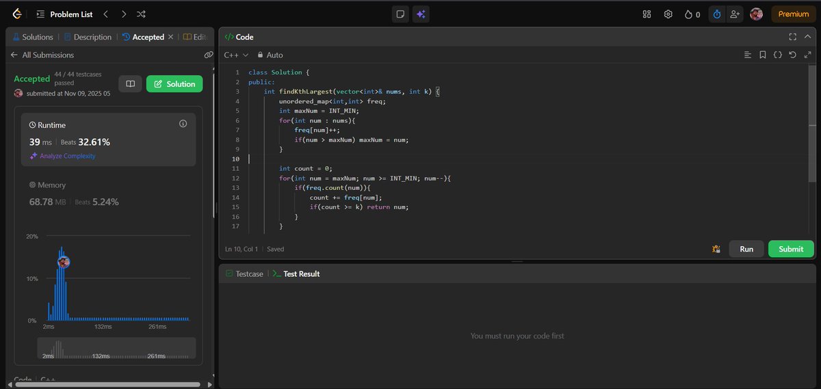This screenshot has width=821, height=389.
Task: Switch to the Testcase tab
Action: pyautogui.click(x=244, y=273)
